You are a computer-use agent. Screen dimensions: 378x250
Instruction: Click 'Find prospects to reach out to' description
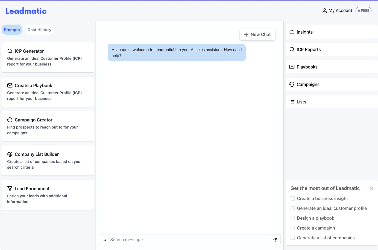click(42, 130)
